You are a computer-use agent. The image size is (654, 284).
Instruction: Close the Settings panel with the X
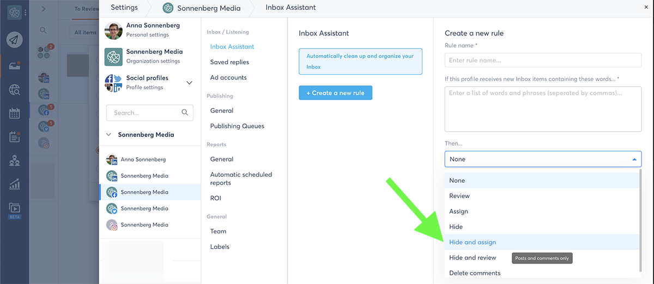(647, 7)
